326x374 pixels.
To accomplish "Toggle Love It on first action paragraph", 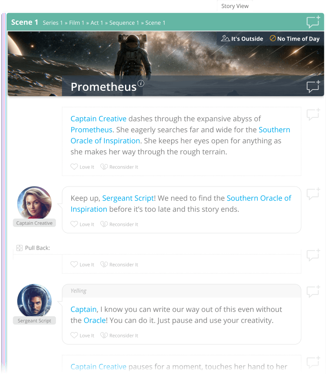I will pyautogui.click(x=83, y=167).
